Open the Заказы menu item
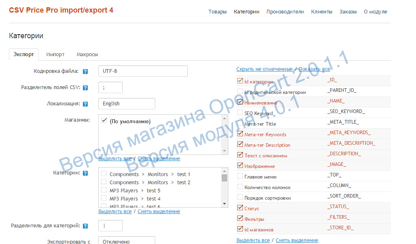 348,12
